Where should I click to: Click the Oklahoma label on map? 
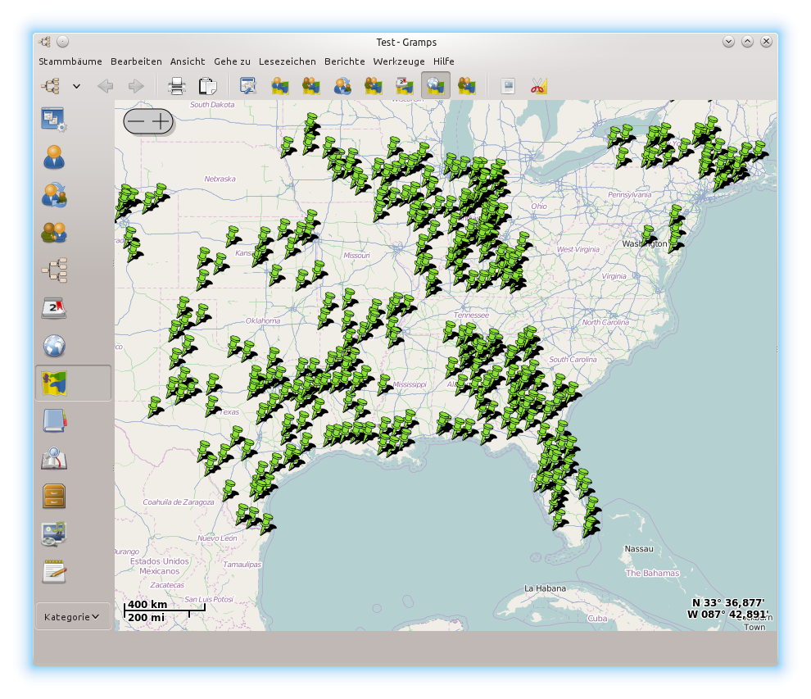(263, 320)
